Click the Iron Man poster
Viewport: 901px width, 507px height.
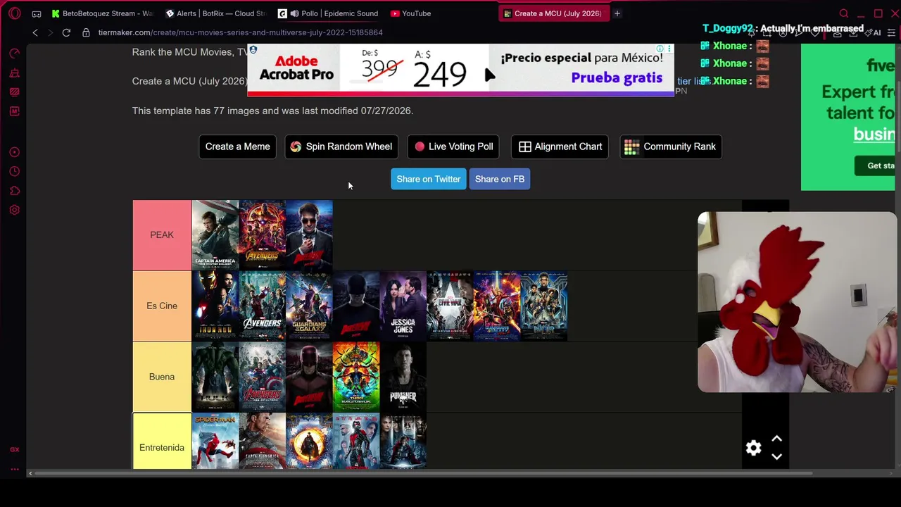coord(215,306)
